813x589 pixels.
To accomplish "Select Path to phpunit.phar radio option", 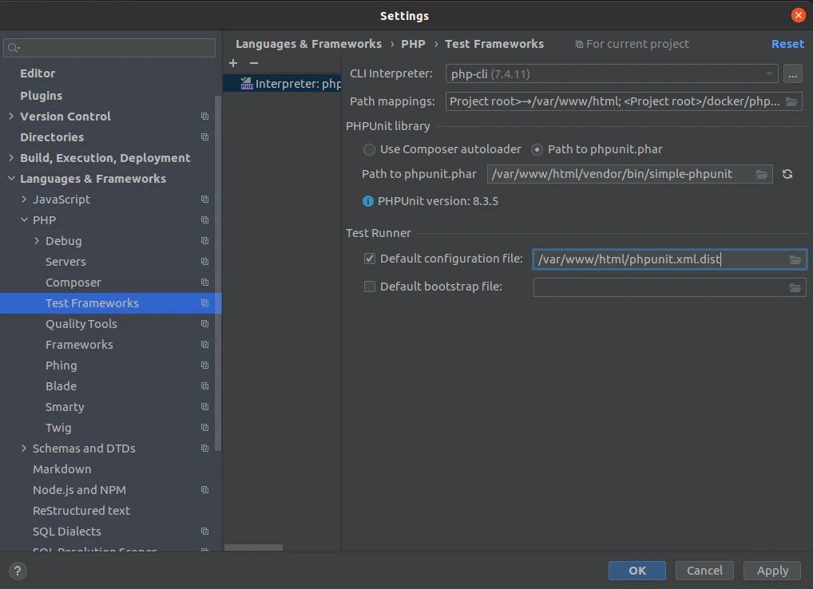I will click(x=537, y=150).
